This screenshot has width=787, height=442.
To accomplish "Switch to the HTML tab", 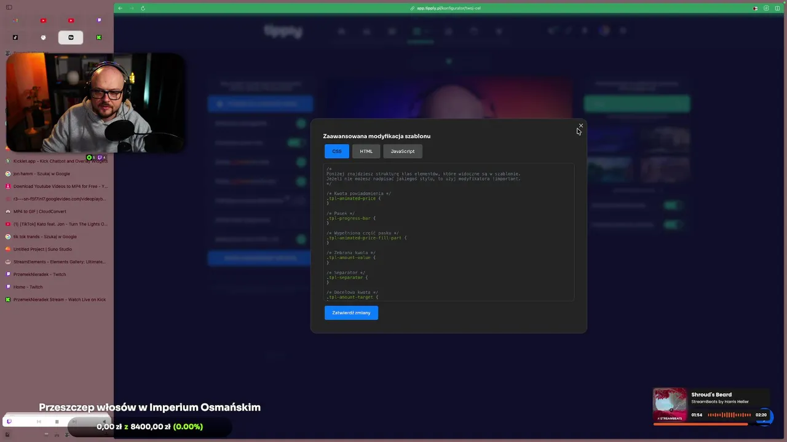I will [366, 151].
